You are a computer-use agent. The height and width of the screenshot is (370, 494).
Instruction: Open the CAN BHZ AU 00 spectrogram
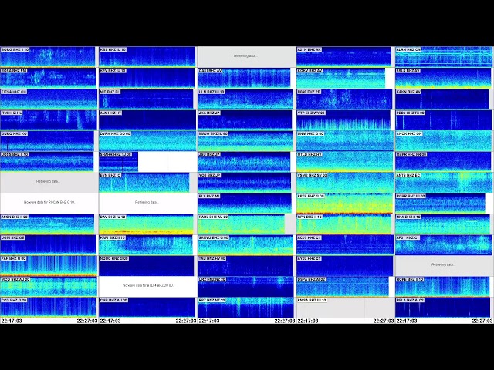pyautogui.click(x=147, y=308)
